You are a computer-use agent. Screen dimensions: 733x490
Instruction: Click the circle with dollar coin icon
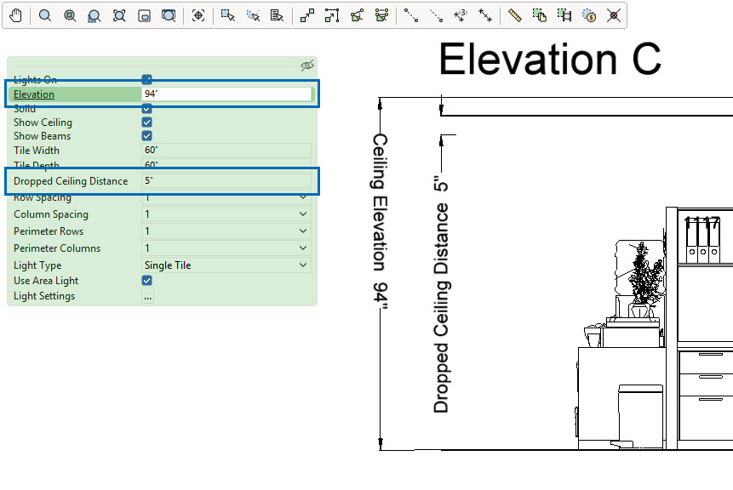(589, 15)
